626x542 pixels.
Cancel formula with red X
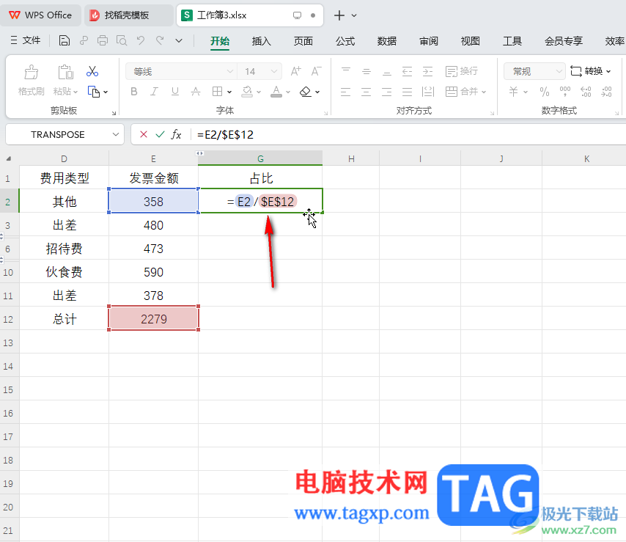point(144,134)
